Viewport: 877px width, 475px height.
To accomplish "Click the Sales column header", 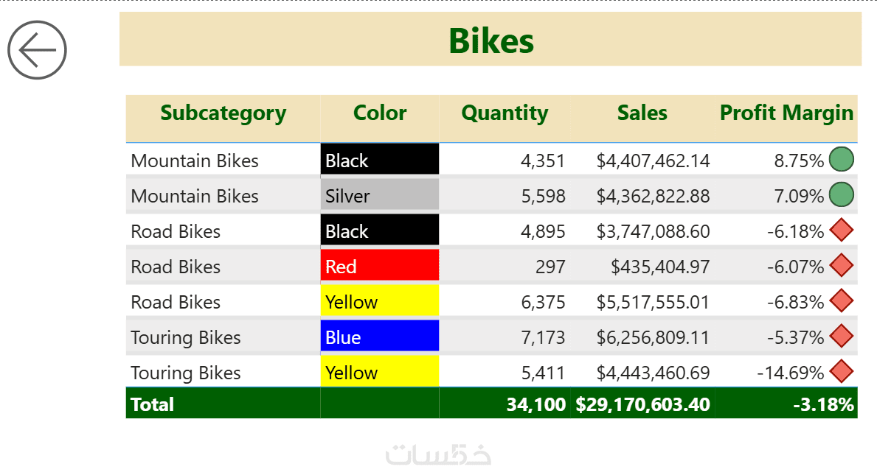I will coord(642,113).
